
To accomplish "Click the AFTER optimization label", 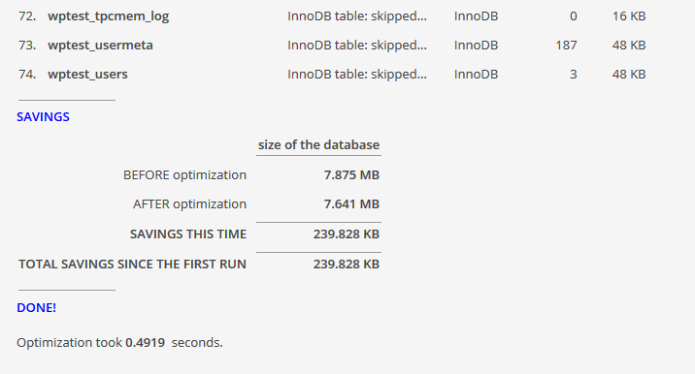I will (x=189, y=204).
